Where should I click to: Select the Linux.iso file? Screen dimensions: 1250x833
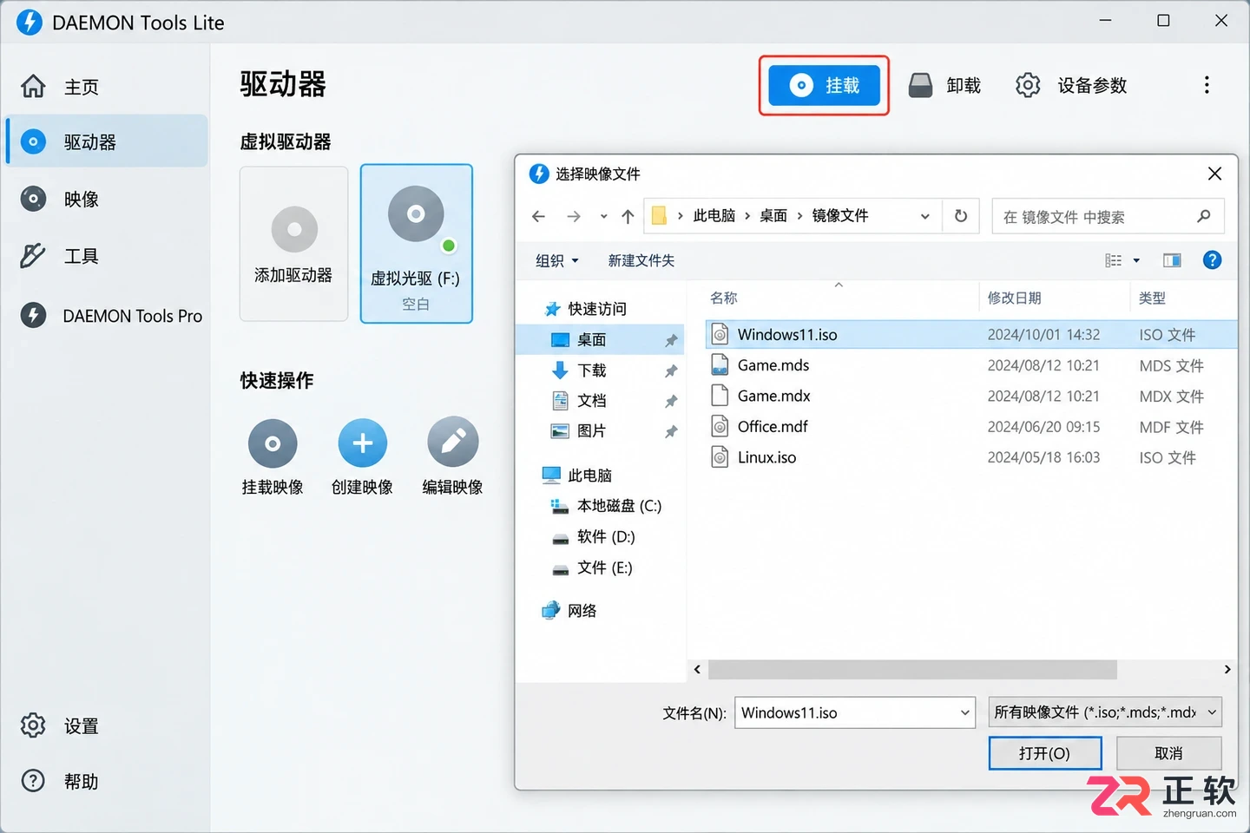coord(970,457)
